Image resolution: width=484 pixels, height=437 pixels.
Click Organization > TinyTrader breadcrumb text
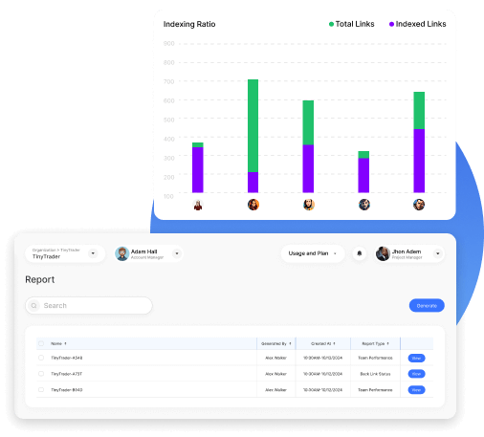coord(56,251)
